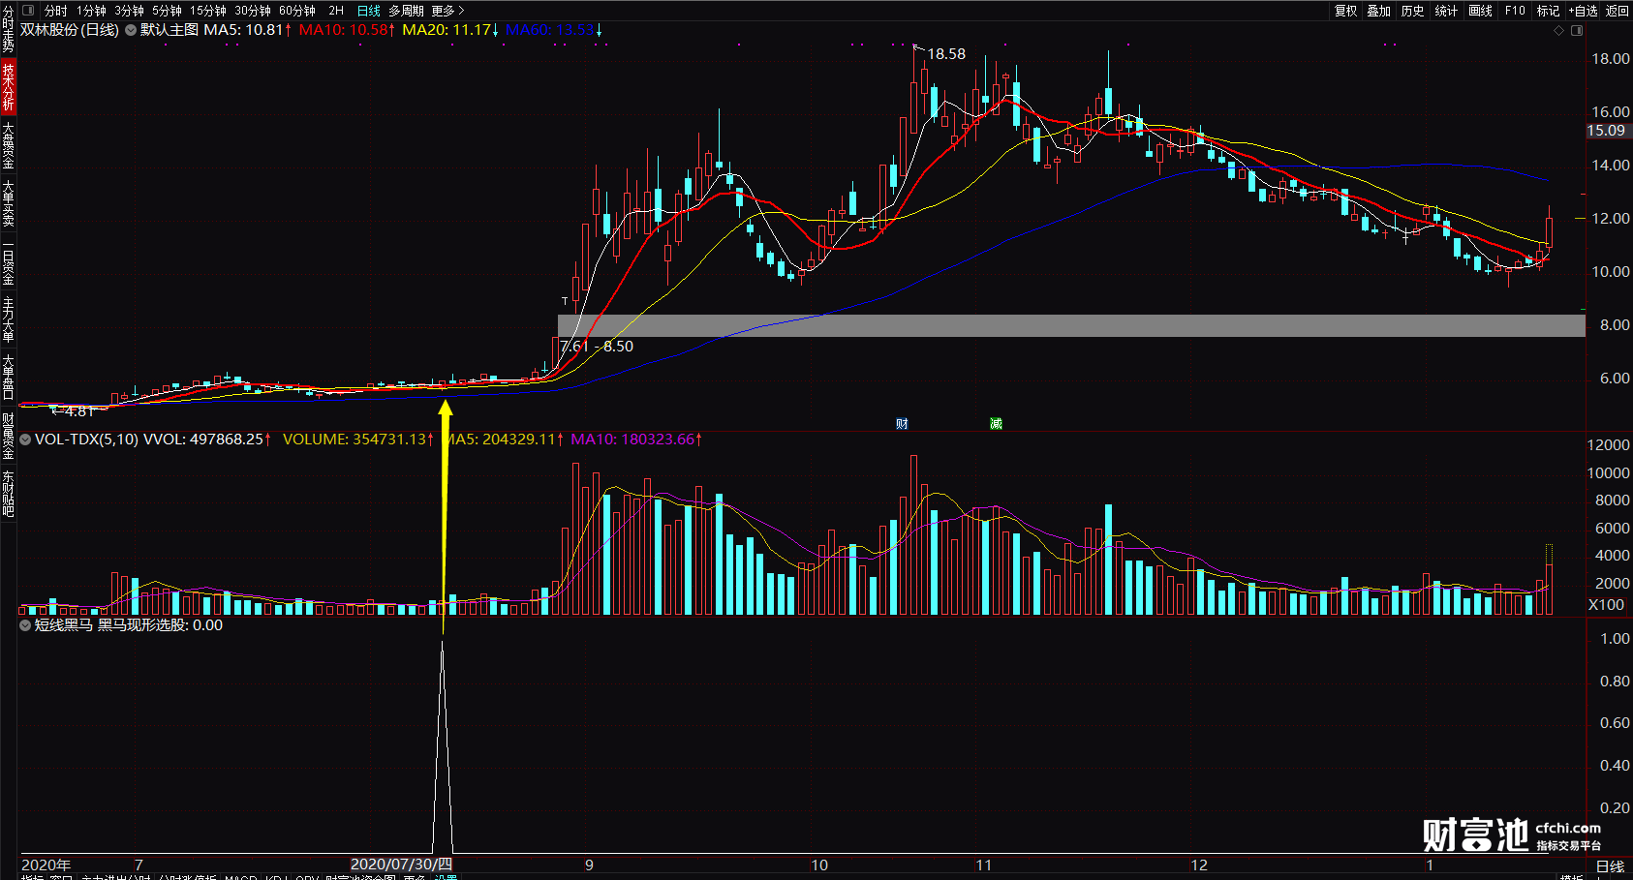Select the 5分钟 period
Screen dimensions: 1633x880
[168, 11]
